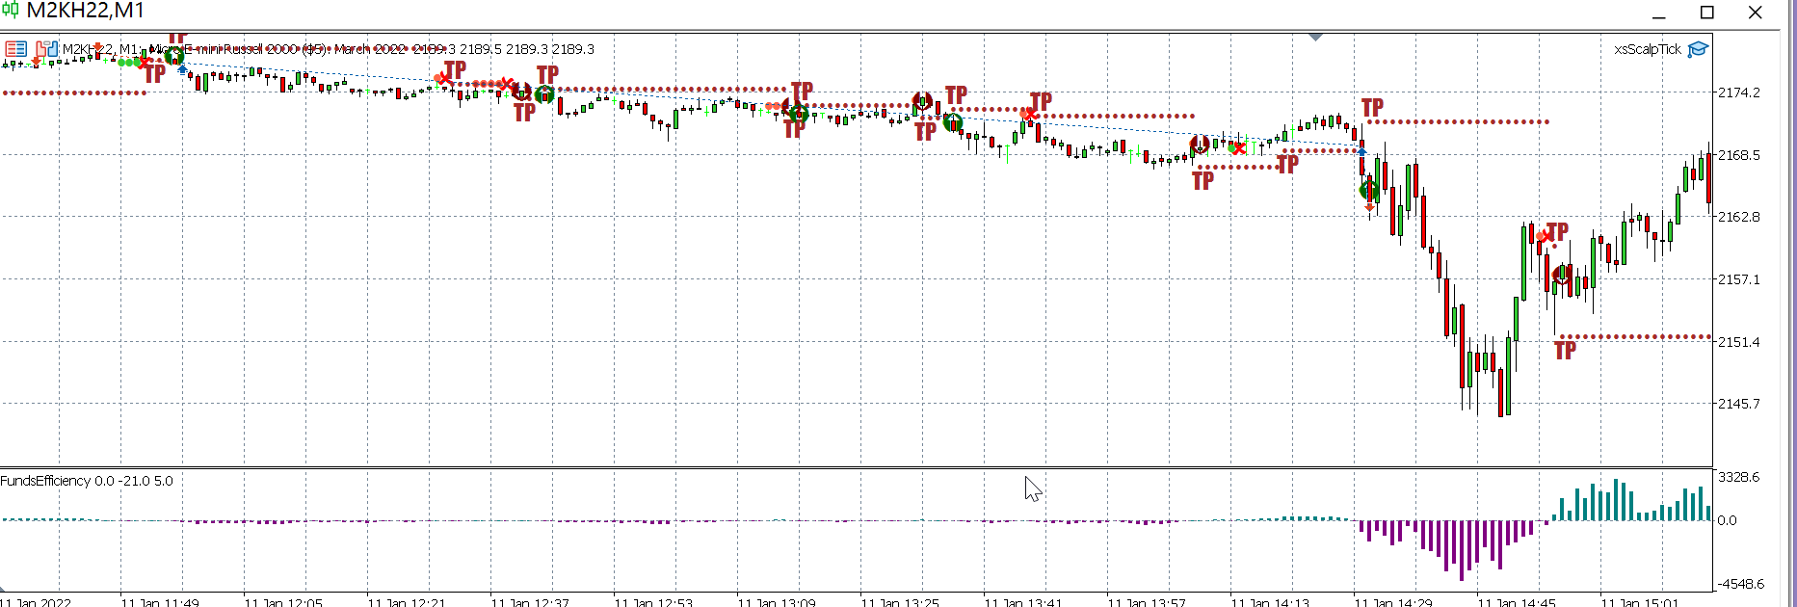Select the TP label below the 2151.4 dotted line

pyautogui.click(x=1566, y=351)
